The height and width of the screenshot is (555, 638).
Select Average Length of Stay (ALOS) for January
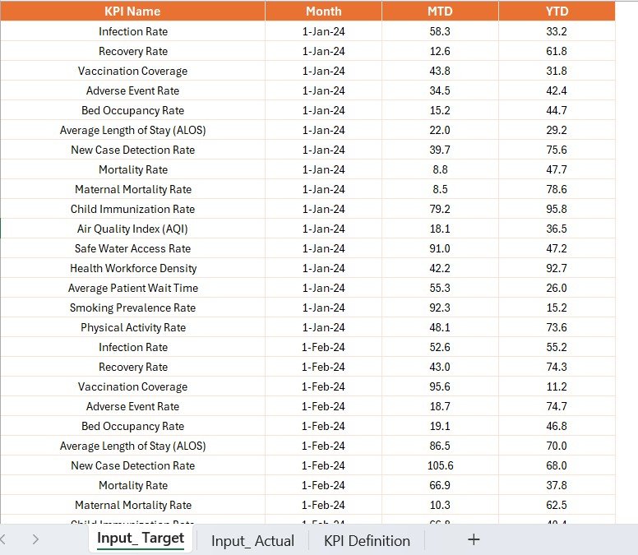pos(132,130)
